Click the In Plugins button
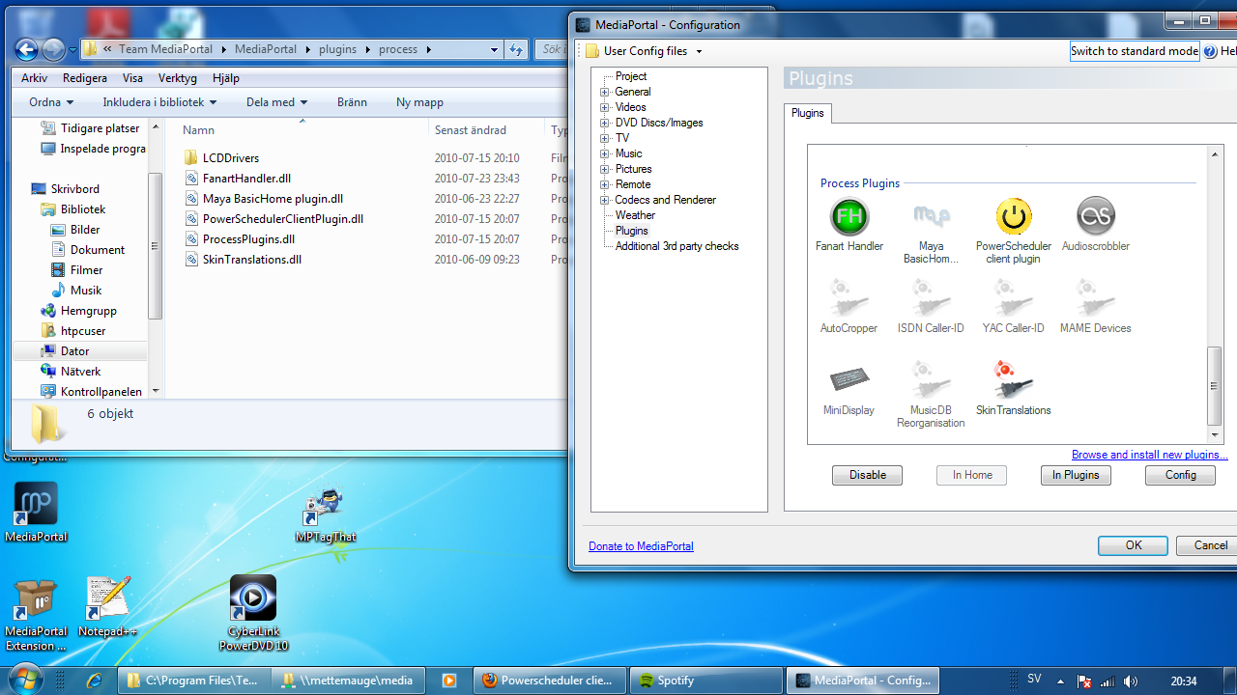The height and width of the screenshot is (695, 1237). click(1076, 475)
